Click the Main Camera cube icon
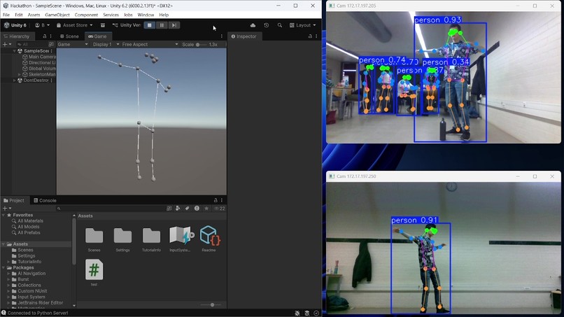Screen dimensions: 564x317 tap(24, 57)
